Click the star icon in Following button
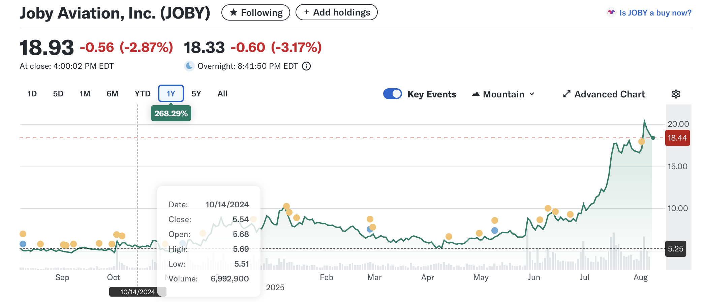This screenshot has width=705, height=302. point(233,12)
